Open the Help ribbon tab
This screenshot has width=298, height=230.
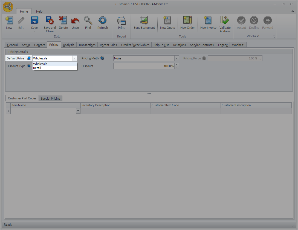click(39, 12)
